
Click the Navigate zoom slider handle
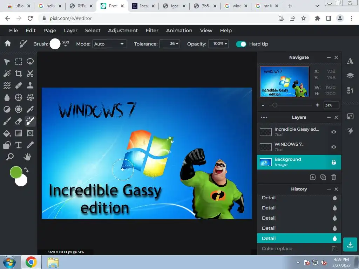tap(275, 105)
